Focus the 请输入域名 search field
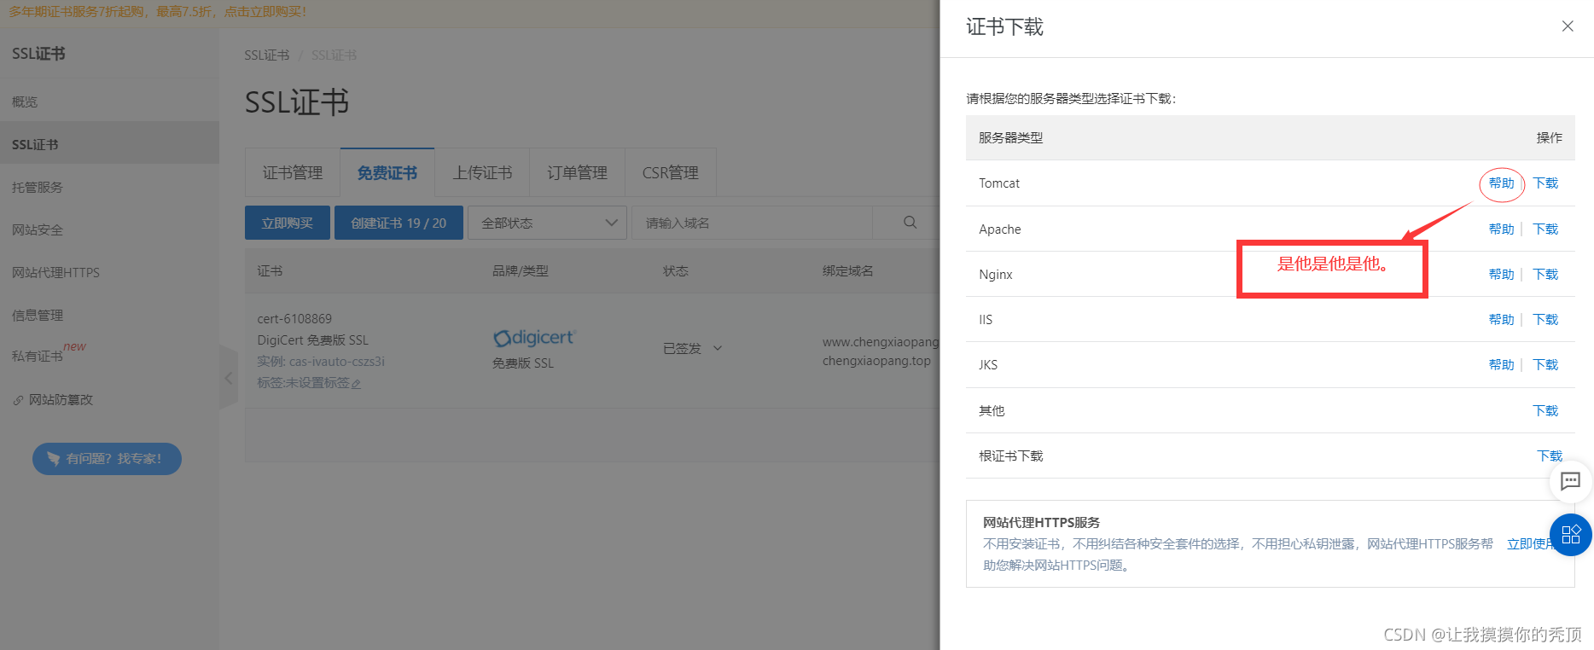The height and width of the screenshot is (650, 1594). tap(752, 223)
